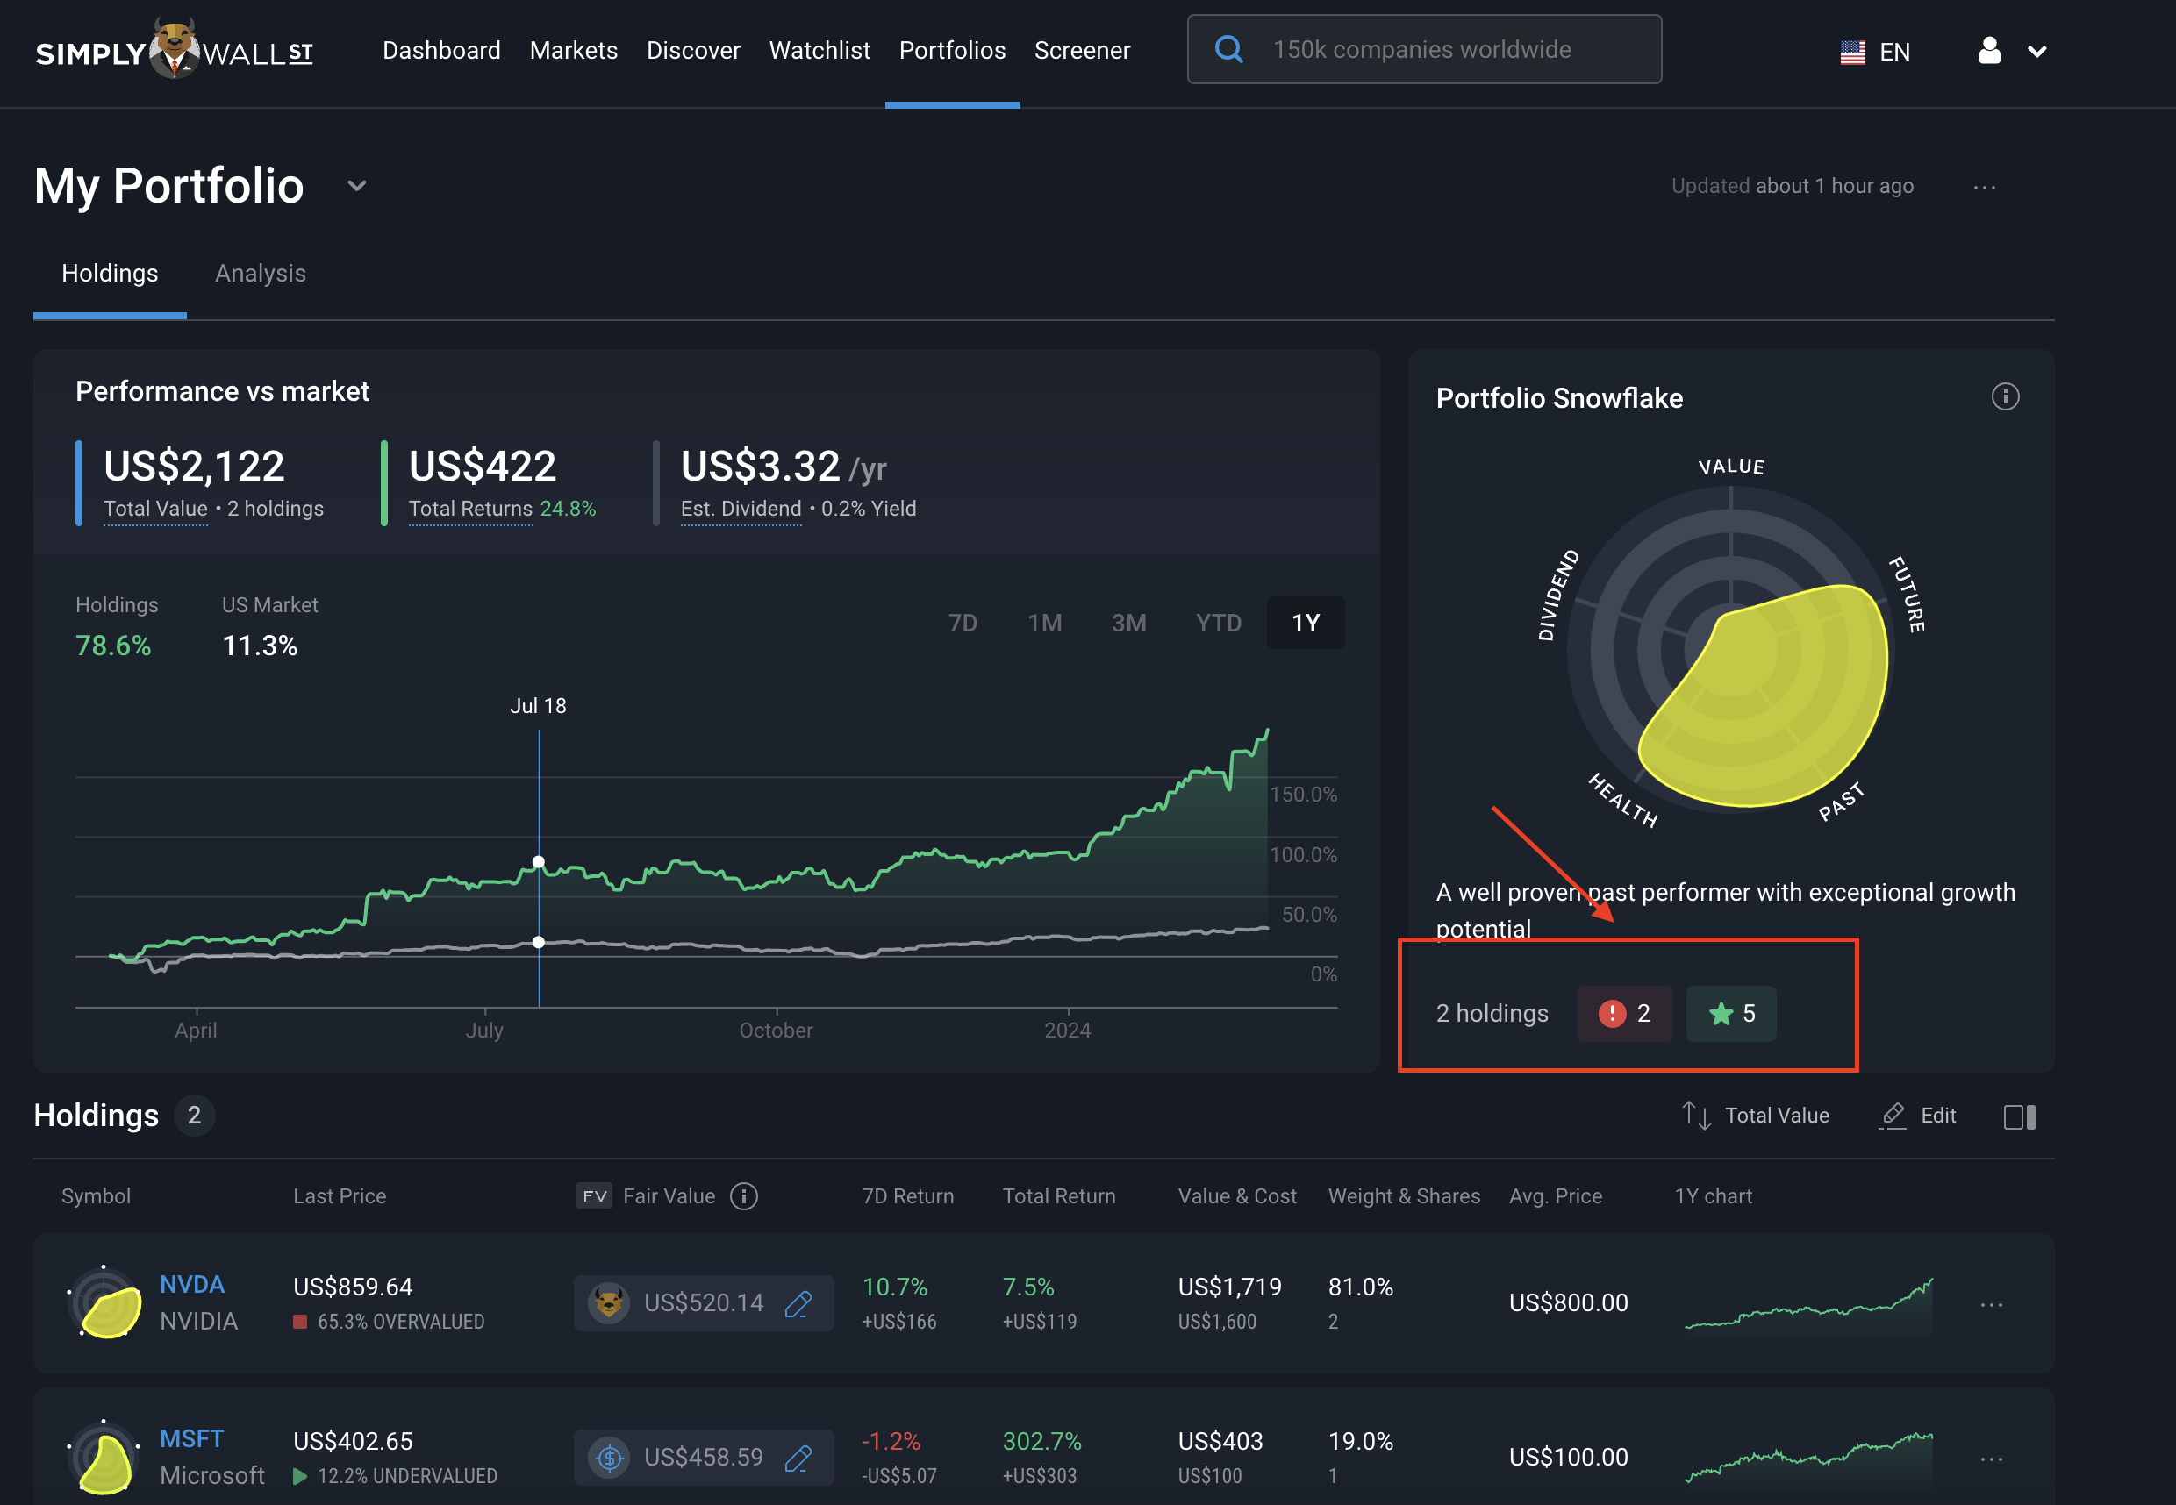Click the column layout icon beside Edit
This screenshot has width=2176, height=1505.
click(2021, 1116)
